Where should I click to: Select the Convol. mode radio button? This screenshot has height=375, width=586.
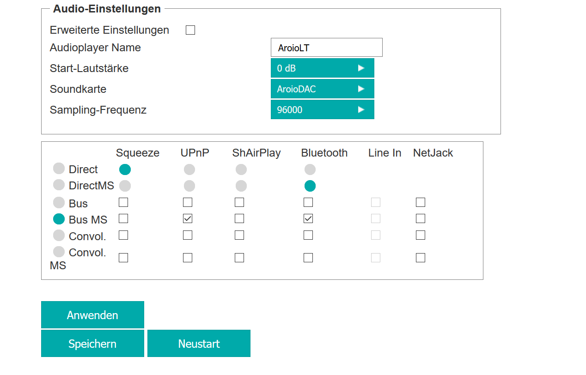click(x=59, y=236)
